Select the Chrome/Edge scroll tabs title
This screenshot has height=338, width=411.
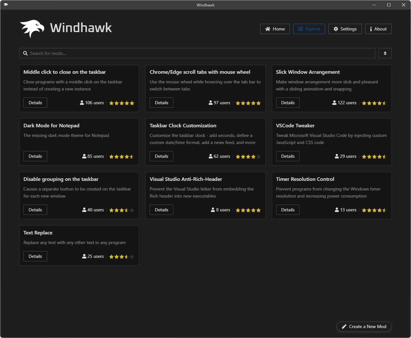pos(200,72)
